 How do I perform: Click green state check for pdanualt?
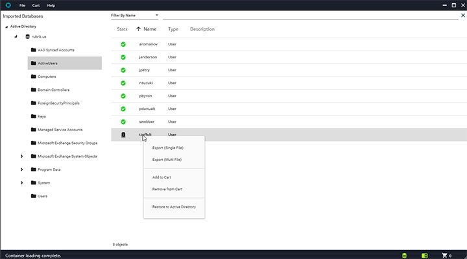(x=123, y=109)
